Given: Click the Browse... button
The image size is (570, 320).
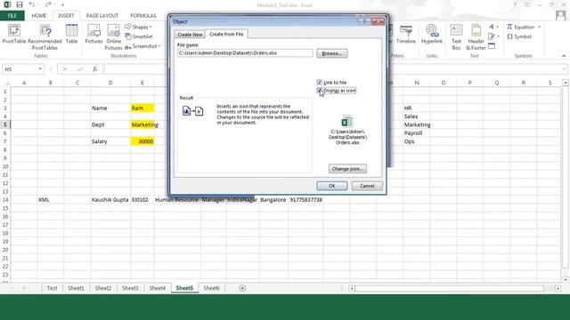Looking at the screenshot, I should (x=332, y=53).
